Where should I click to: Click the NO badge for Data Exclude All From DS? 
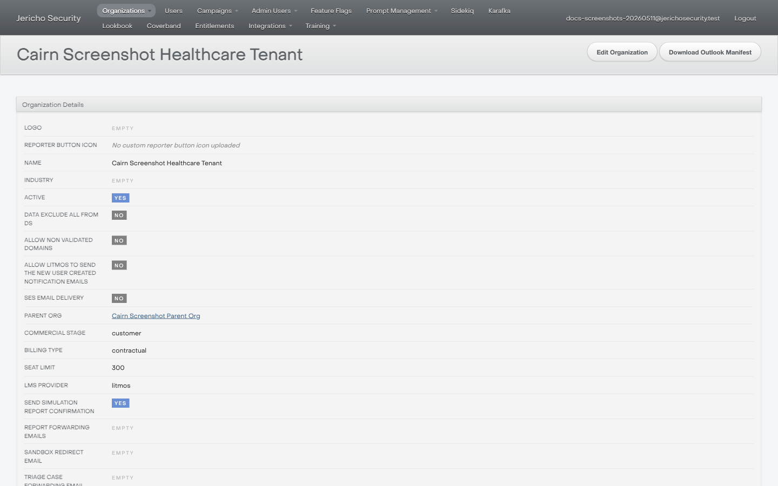point(119,215)
